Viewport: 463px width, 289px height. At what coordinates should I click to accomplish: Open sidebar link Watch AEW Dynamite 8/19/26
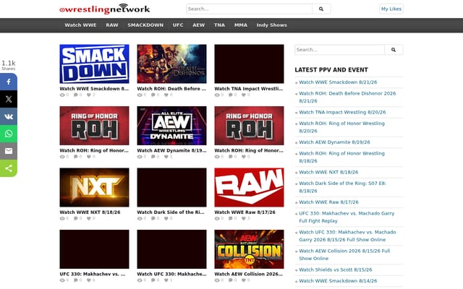334,142
